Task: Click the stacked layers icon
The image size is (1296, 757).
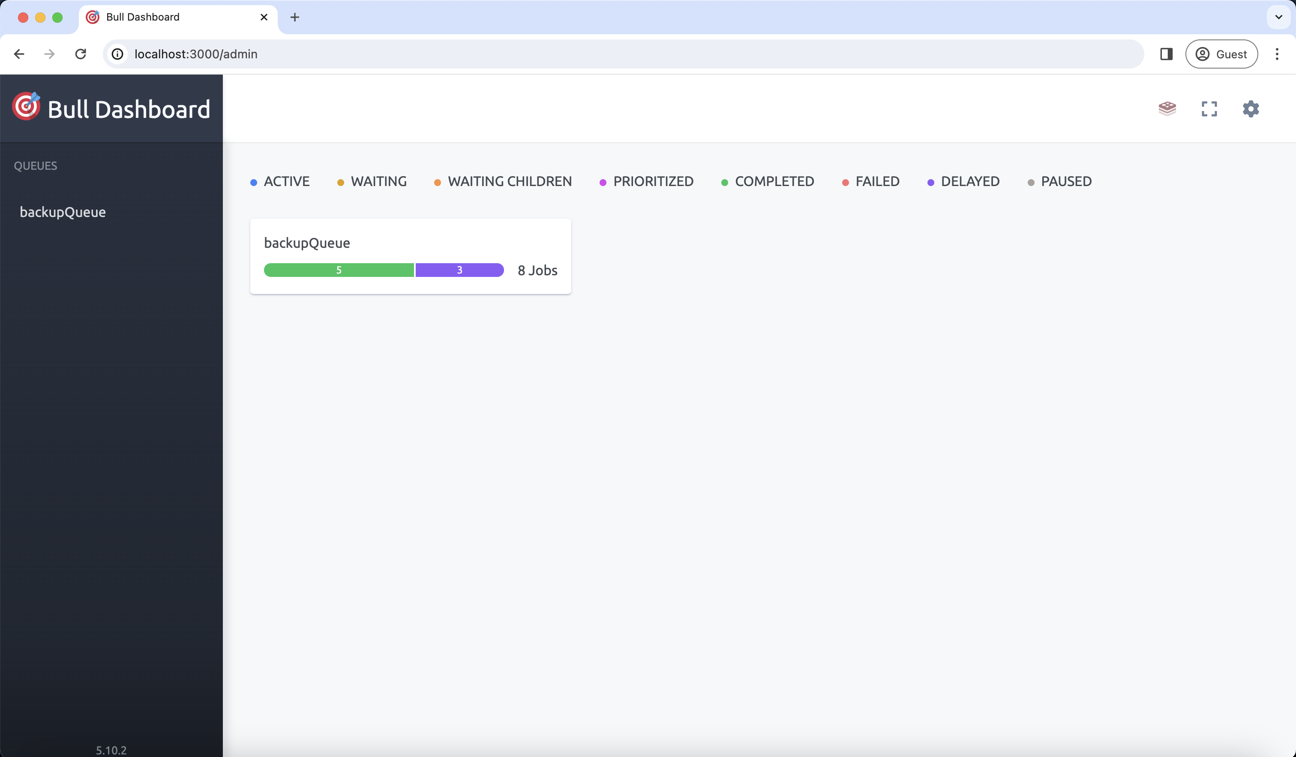Action: tap(1167, 108)
